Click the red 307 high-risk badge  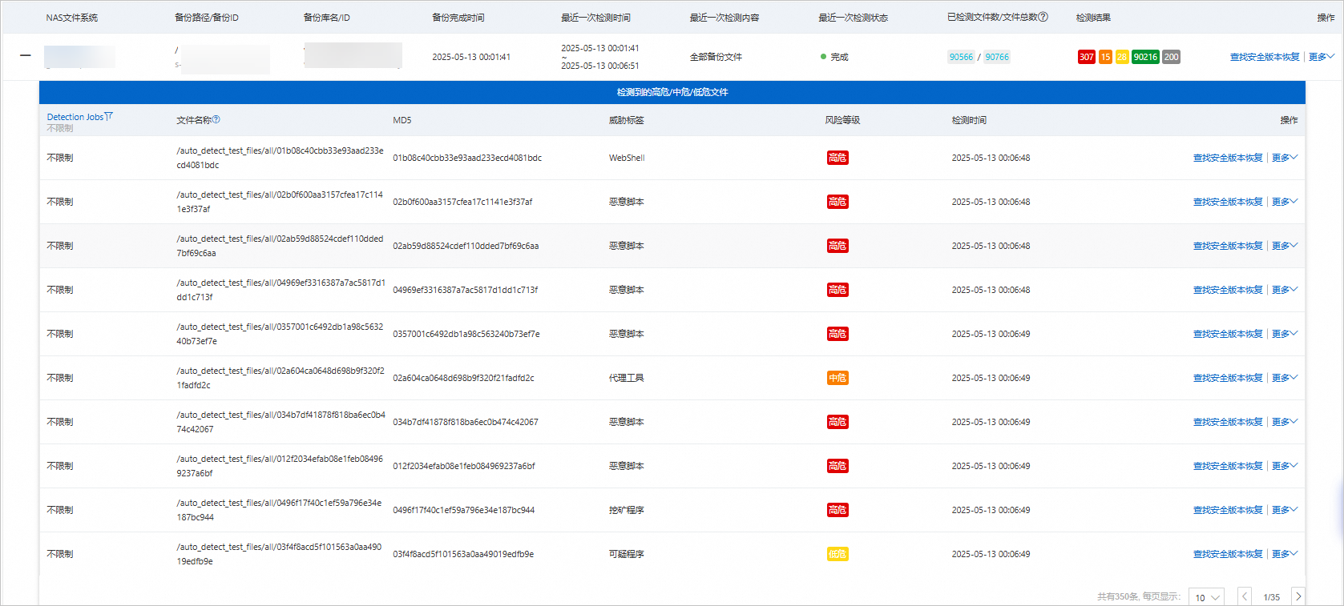[x=1087, y=57]
